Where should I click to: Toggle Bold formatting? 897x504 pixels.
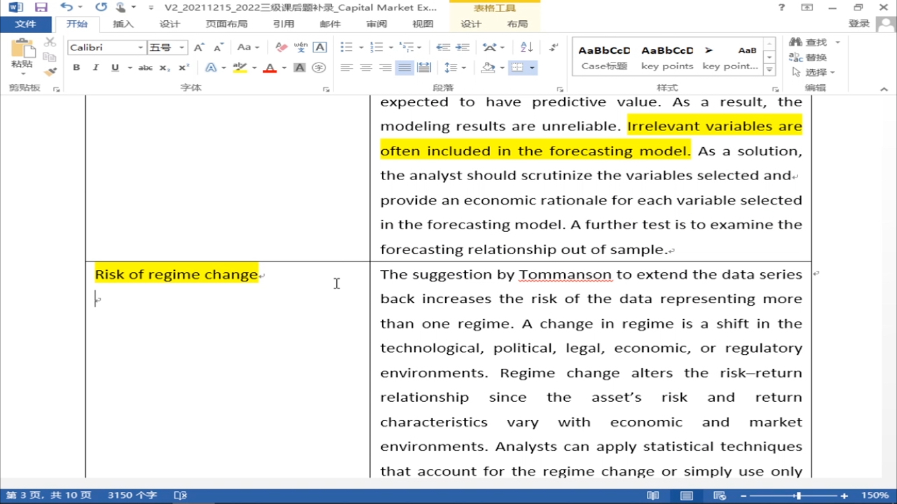pyautogui.click(x=77, y=68)
